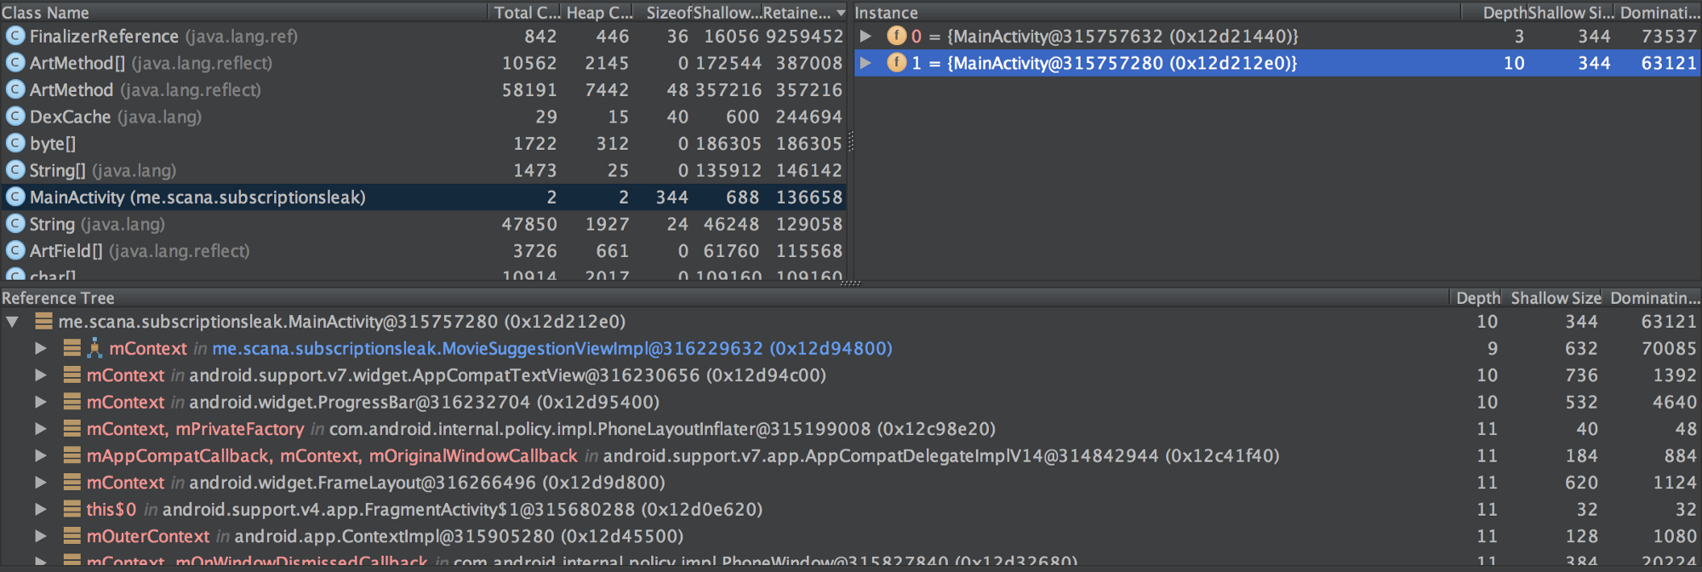
Task: Expand the mOuterContext ContextImpl reference
Action: point(40,536)
